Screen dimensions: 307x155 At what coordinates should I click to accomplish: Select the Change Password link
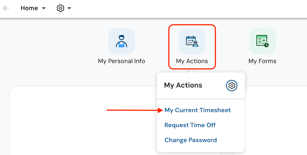pos(191,140)
